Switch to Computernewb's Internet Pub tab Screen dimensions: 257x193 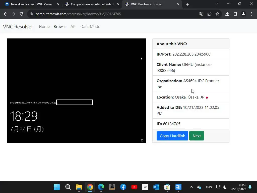[x=92, y=4]
